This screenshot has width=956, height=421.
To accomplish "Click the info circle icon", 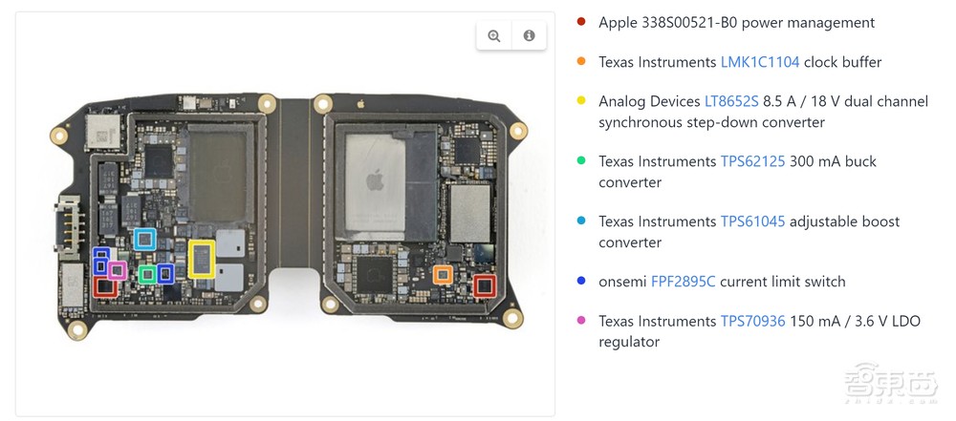I will click(x=529, y=35).
